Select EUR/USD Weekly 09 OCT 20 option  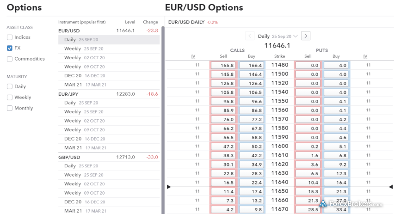[x=109, y=67]
